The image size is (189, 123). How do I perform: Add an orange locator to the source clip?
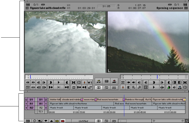tap(84, 83)
